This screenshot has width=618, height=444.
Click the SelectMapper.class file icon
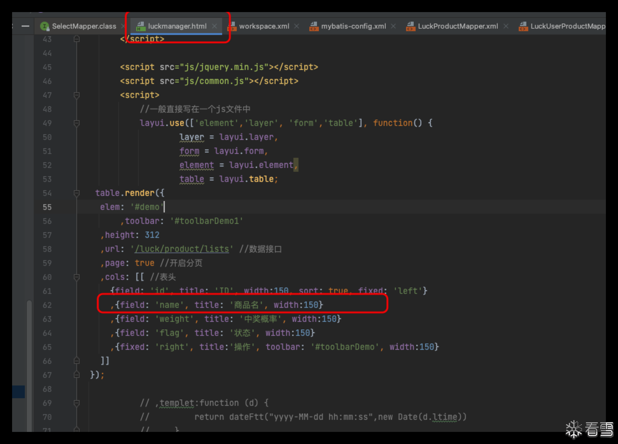pyautogui.click(x=45, y=26)
